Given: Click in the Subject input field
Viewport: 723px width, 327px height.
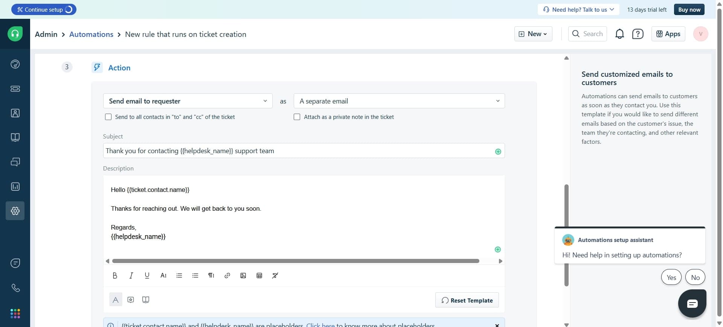Looking at the screenshot, I should coord(304,151).
